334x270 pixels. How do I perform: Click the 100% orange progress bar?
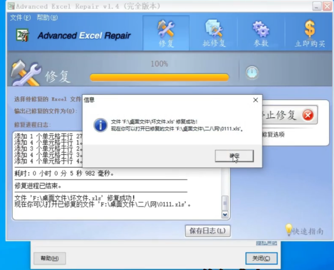[159, 77]
